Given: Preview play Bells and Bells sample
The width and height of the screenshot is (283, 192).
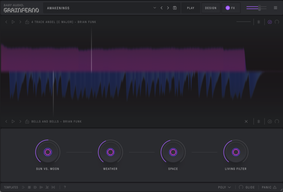Looking at the screenshot, I should click(x=13, y=122).
